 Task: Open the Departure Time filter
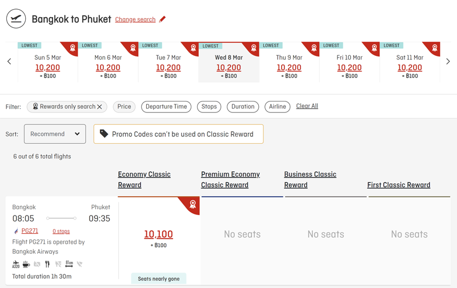point(166,107)
